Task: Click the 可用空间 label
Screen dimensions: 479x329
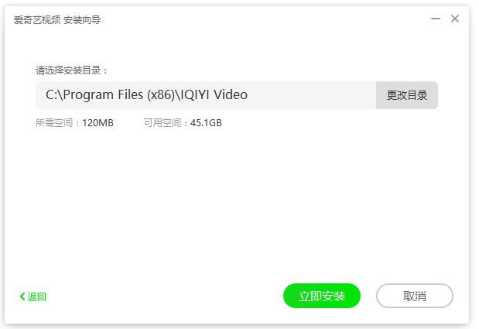Action: (163, 123)
